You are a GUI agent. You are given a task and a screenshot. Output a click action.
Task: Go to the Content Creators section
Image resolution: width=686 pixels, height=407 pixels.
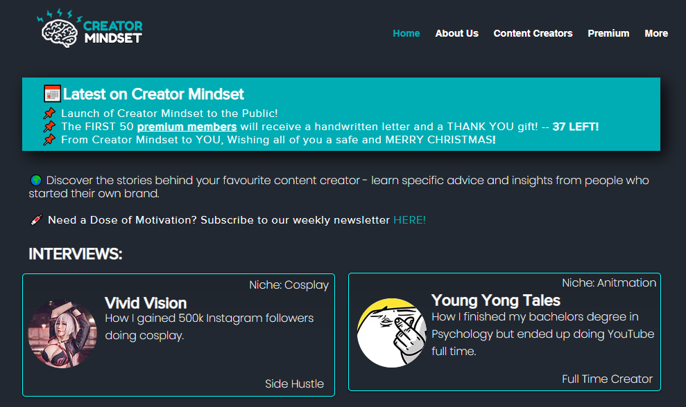pyautogui.click(x=533, y=33)
